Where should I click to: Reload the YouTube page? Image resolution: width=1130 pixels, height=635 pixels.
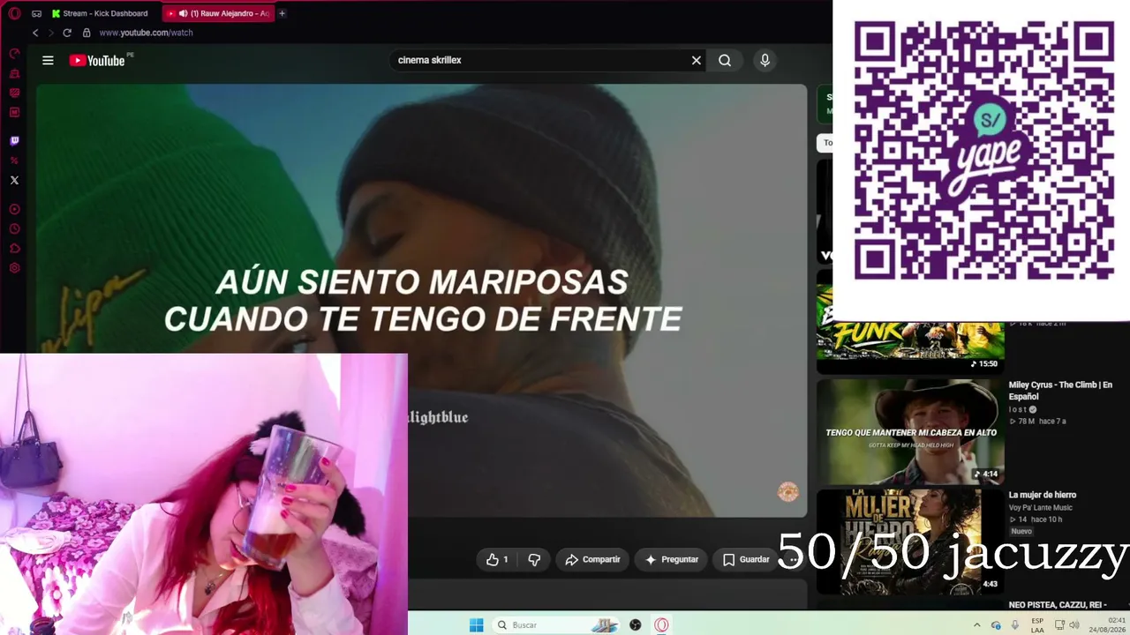[x=67, y=33]
